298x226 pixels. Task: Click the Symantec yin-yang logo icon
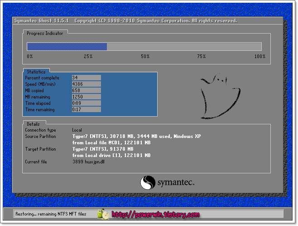(148, 182)
